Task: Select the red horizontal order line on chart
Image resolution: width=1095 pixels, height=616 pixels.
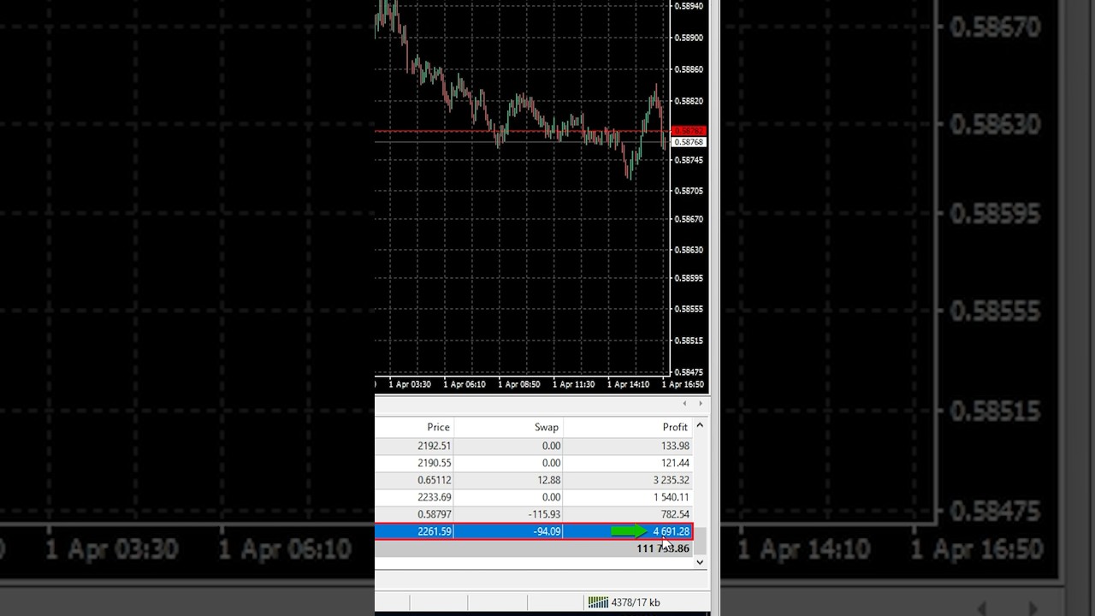Action: pos(522,132)
